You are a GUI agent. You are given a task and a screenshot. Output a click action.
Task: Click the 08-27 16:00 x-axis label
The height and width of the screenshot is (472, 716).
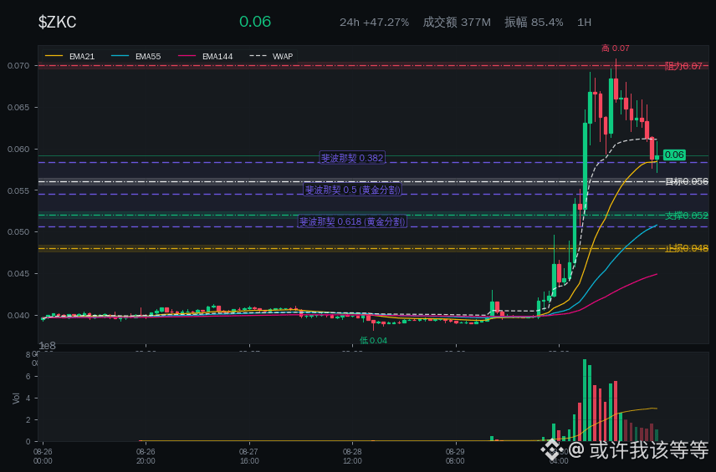pos(249,456)
